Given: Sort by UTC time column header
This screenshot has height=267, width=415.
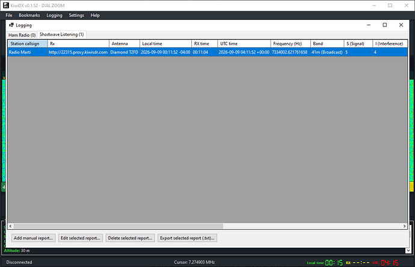Looking at the screenshot, I should pos(244,44).
